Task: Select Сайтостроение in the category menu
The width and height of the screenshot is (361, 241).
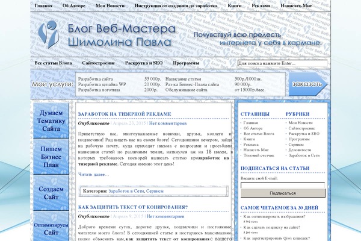Action: pyautogui.click(x=98, y=63)
